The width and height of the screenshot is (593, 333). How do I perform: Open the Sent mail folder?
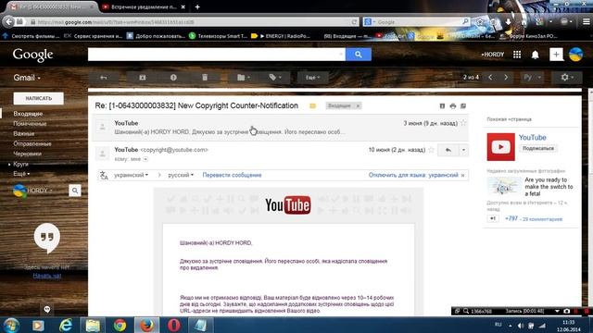(x=32, y=144)
